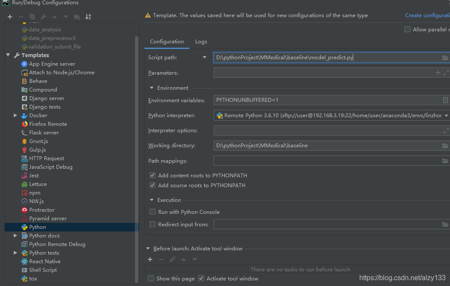Expand the Parameters field editor
The height and width of the screenshot is (286, 450).
[446, 73]
